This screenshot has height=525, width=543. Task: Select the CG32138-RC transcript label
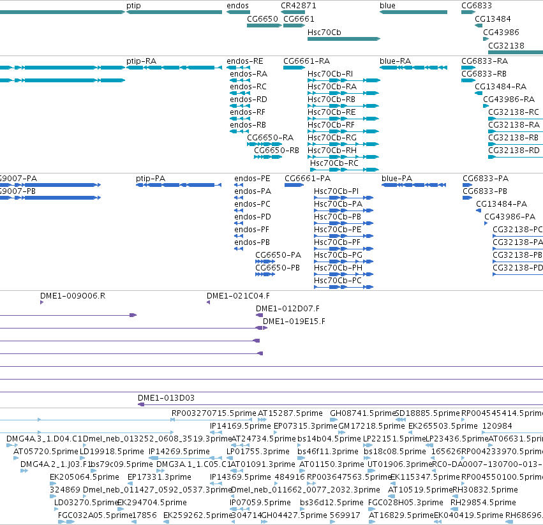tap(514, 112)
